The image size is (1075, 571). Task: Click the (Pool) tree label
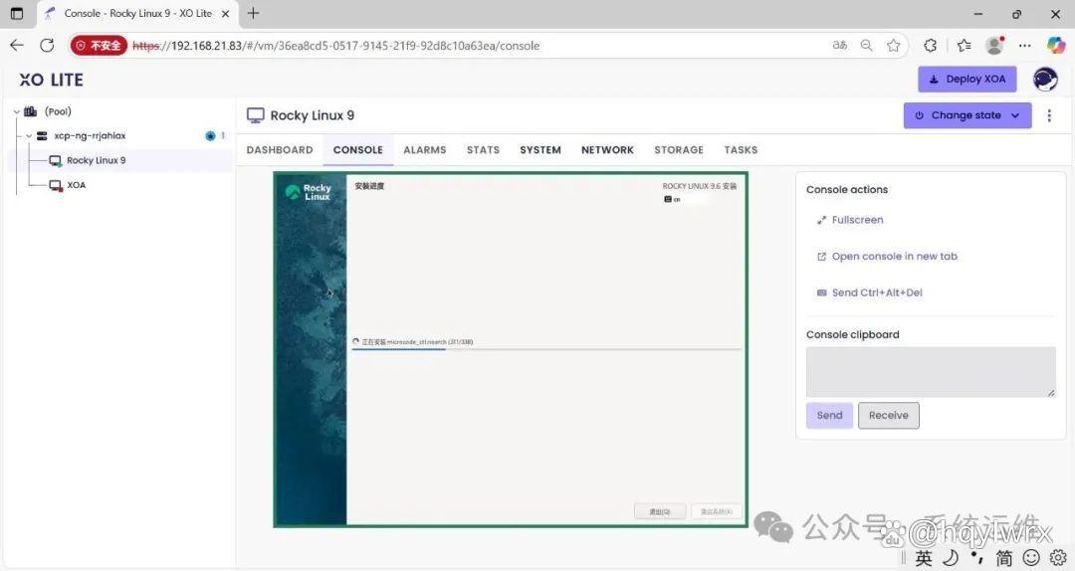point(58,111)
